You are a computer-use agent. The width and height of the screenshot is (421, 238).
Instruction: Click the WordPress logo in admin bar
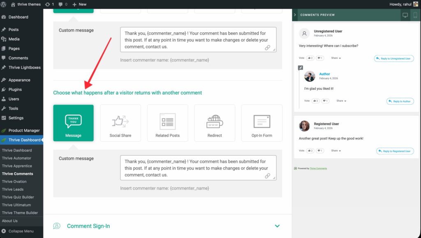(x=4, y=4)
